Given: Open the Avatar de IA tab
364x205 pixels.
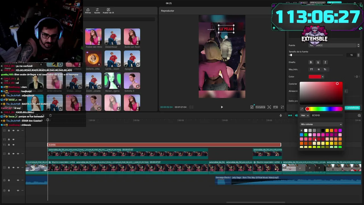Looking at the screenshot, I should [108, 11].
